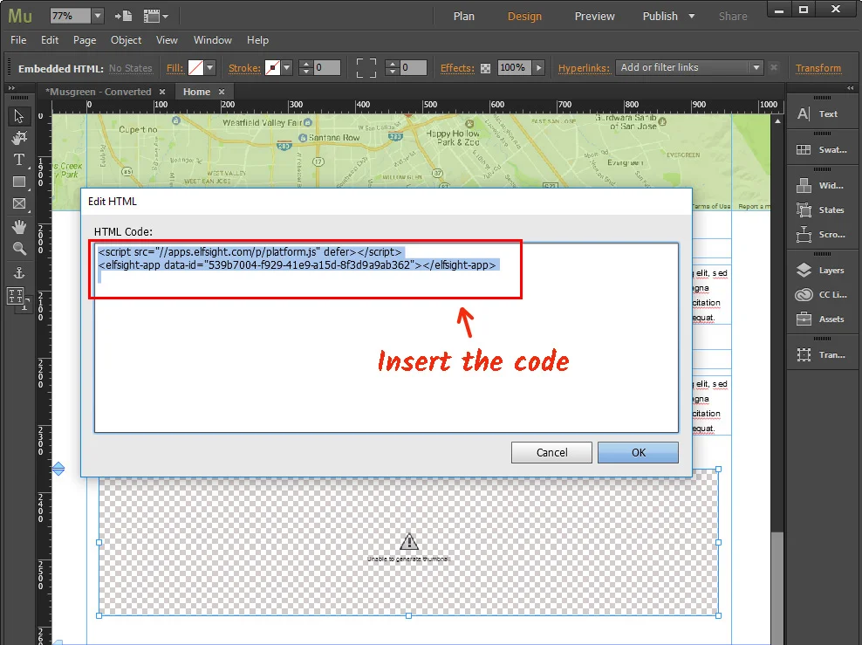Select the Zoom magnifier tool
The height and width of the screenshot is (645, 862).
pyautogui.click(x=19, y=249)
